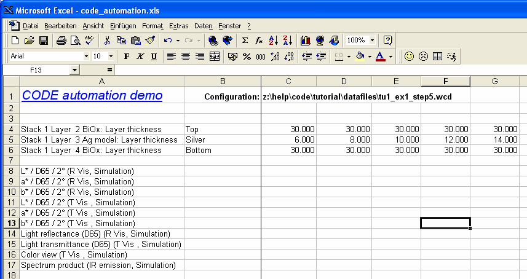Screen dimensions: 527x279
Task: Click the Format Painter brush icon
Action: (x=151, y=41)
